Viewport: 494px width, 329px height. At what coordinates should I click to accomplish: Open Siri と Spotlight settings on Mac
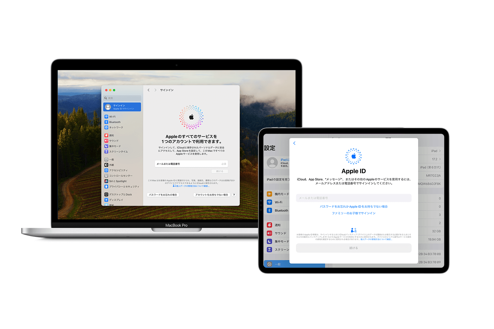point(117,181)
